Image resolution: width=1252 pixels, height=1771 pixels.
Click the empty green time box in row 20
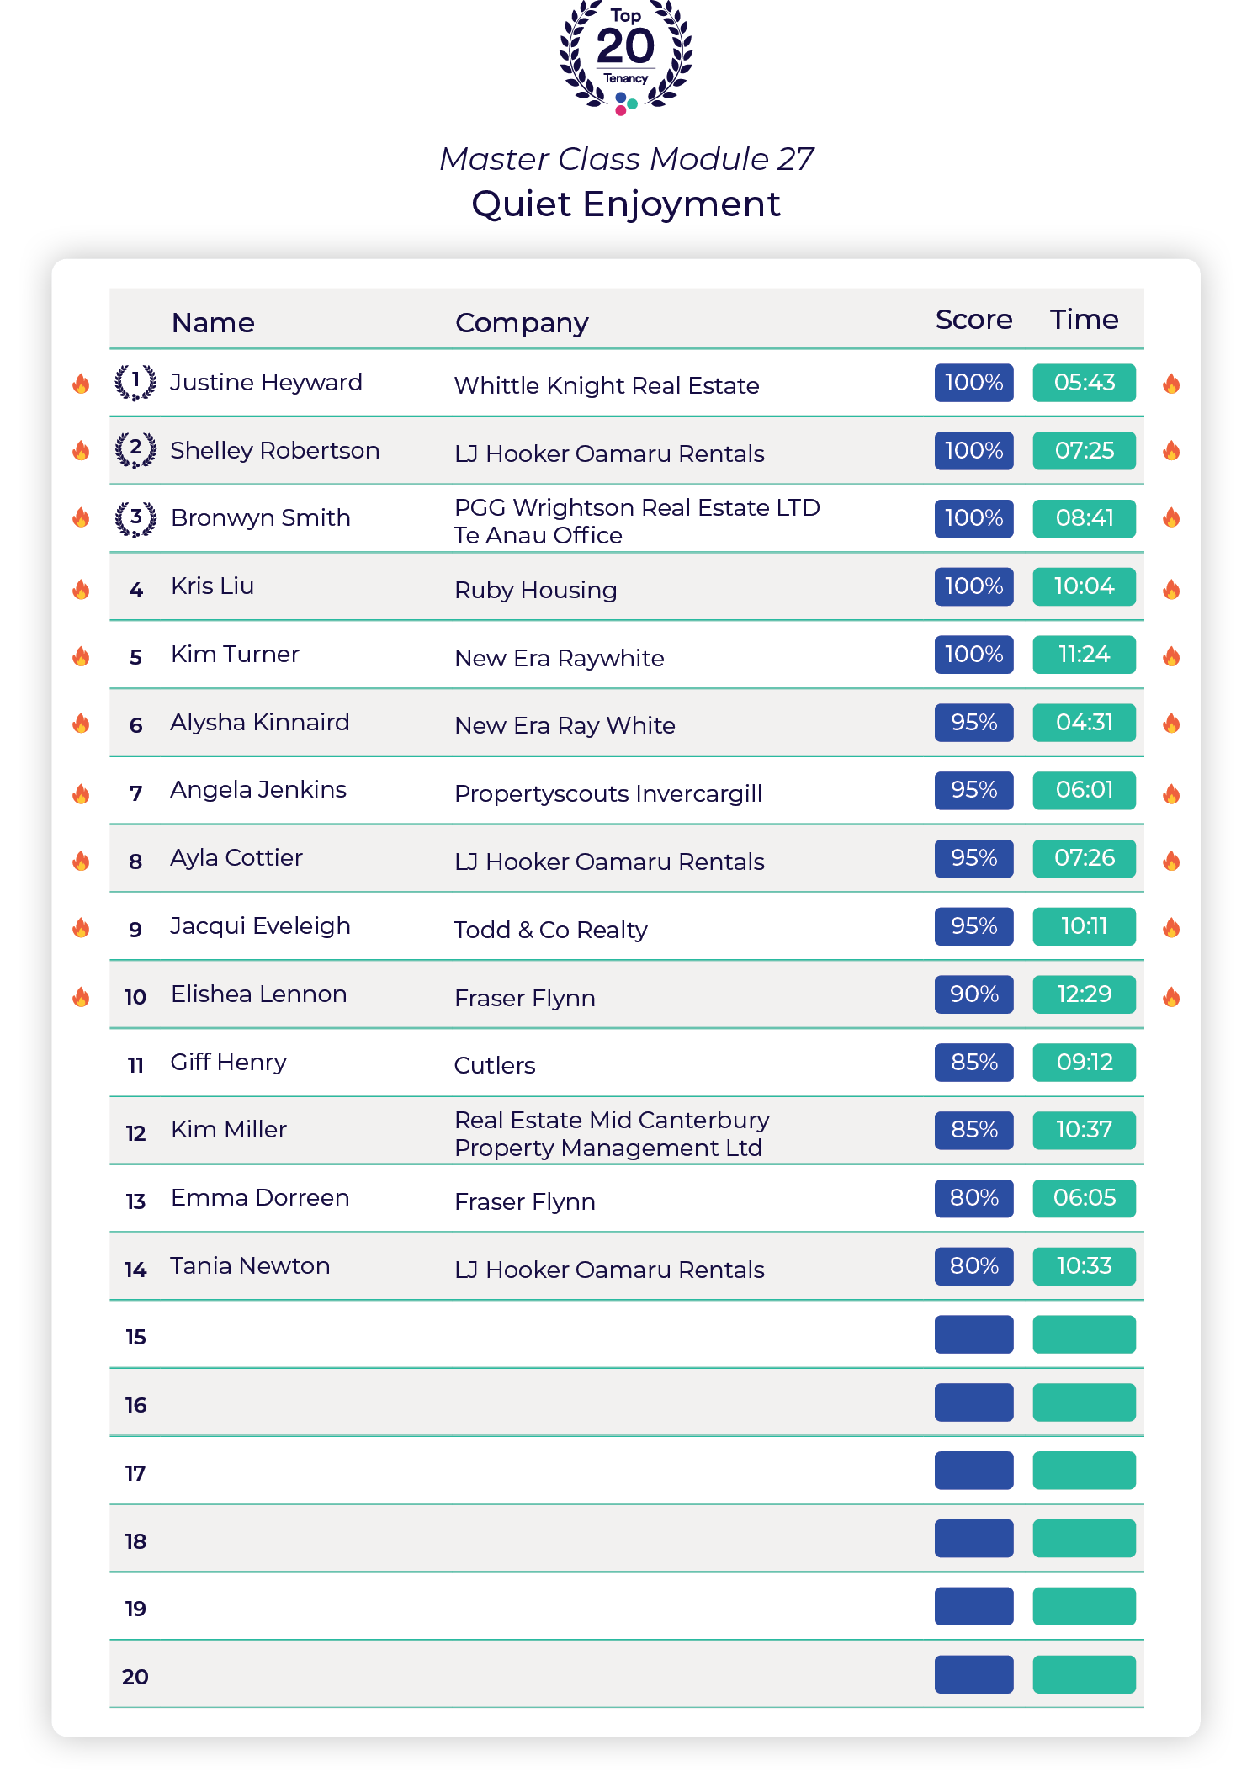pos(1084,1674)
